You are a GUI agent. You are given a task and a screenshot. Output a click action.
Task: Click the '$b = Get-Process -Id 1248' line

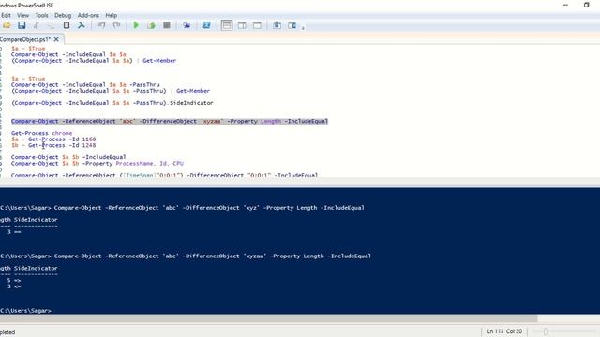[x=53, y=145]
